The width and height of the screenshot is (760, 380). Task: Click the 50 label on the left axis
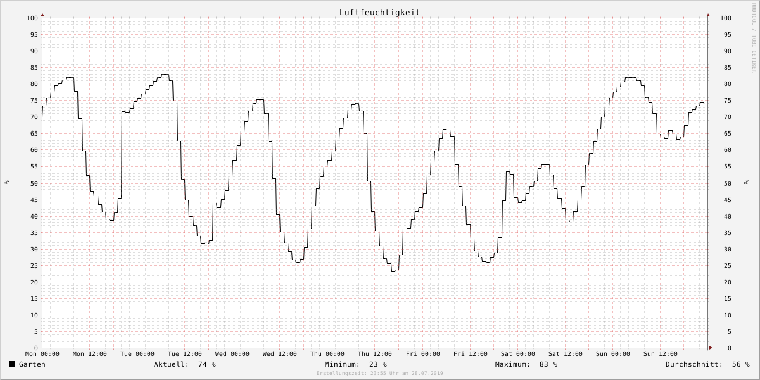coord(34,183)
